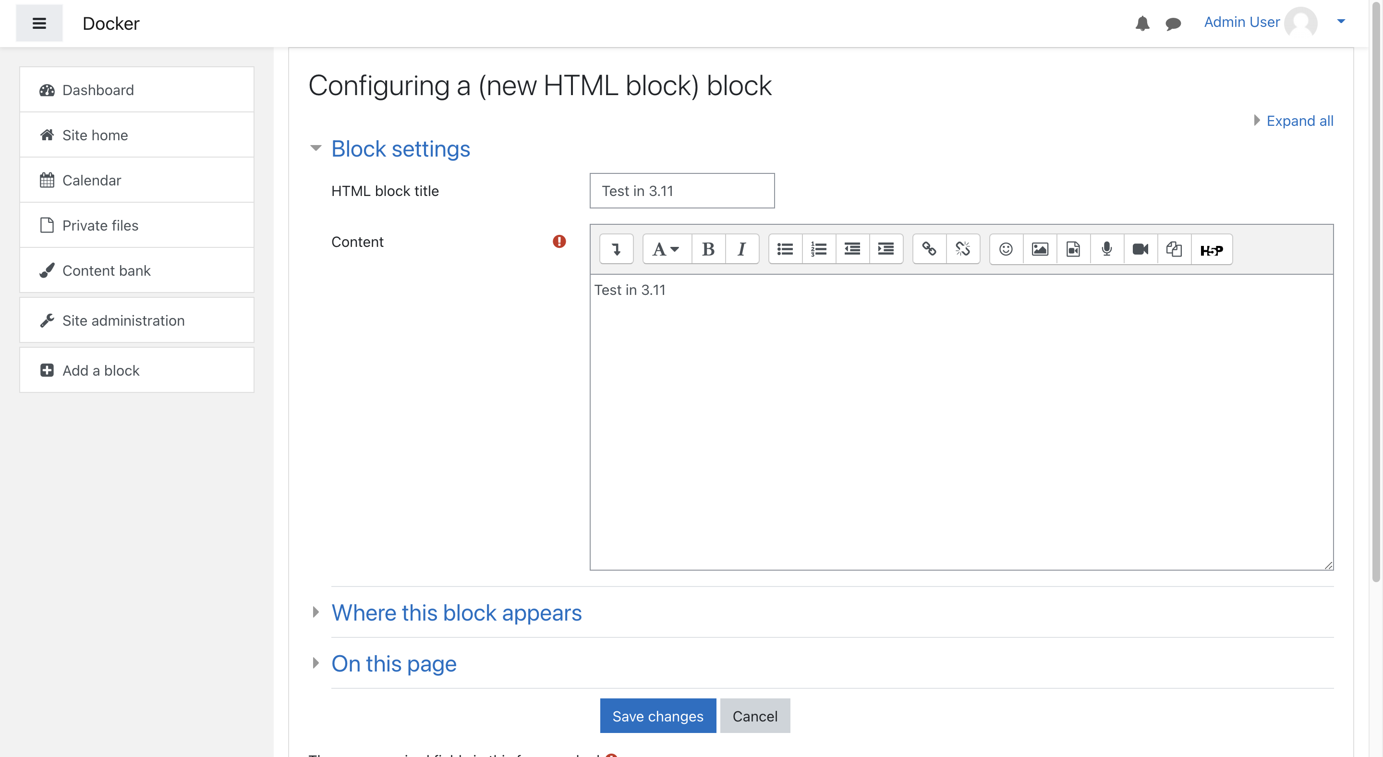The height and width of the screenshot is (757, 1383).
Task: Insert H5P content using the H5P button
Action: coord(1212,250)
